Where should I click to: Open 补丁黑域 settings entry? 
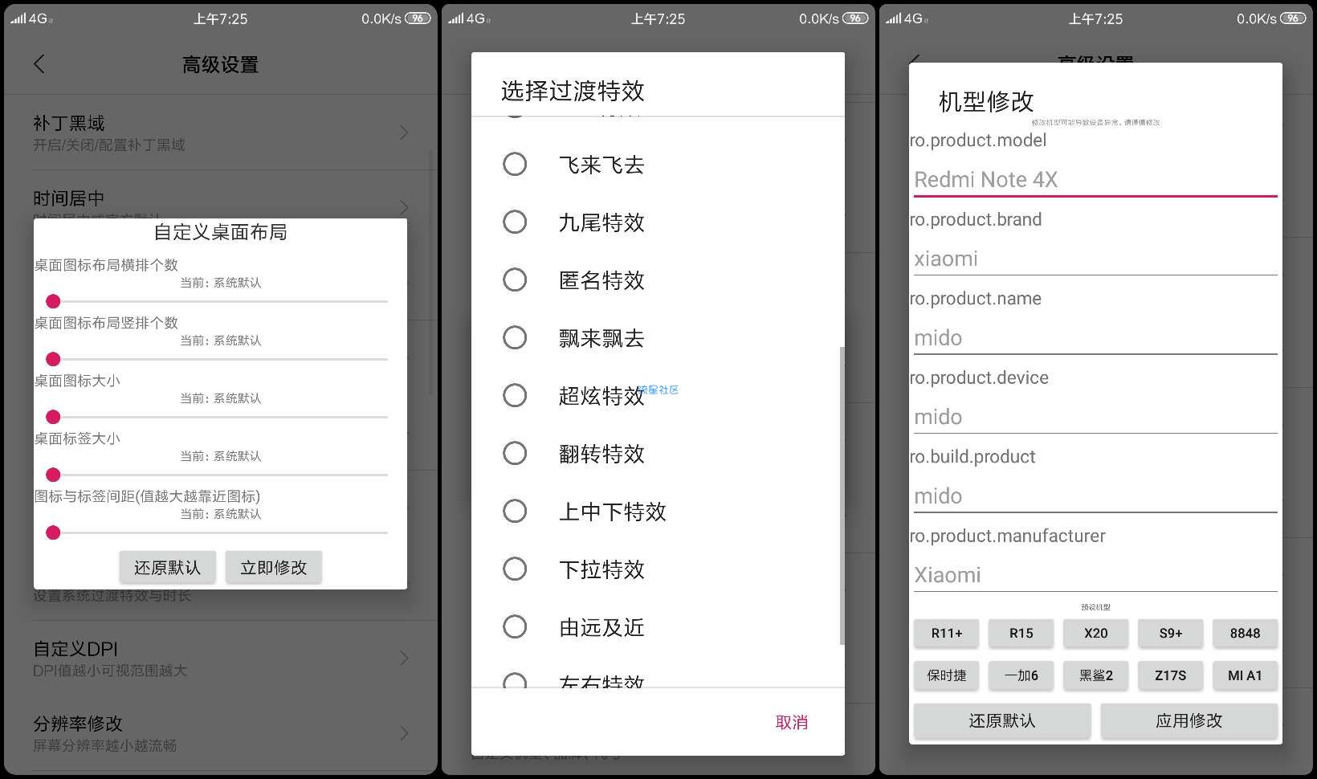[221, 133]
